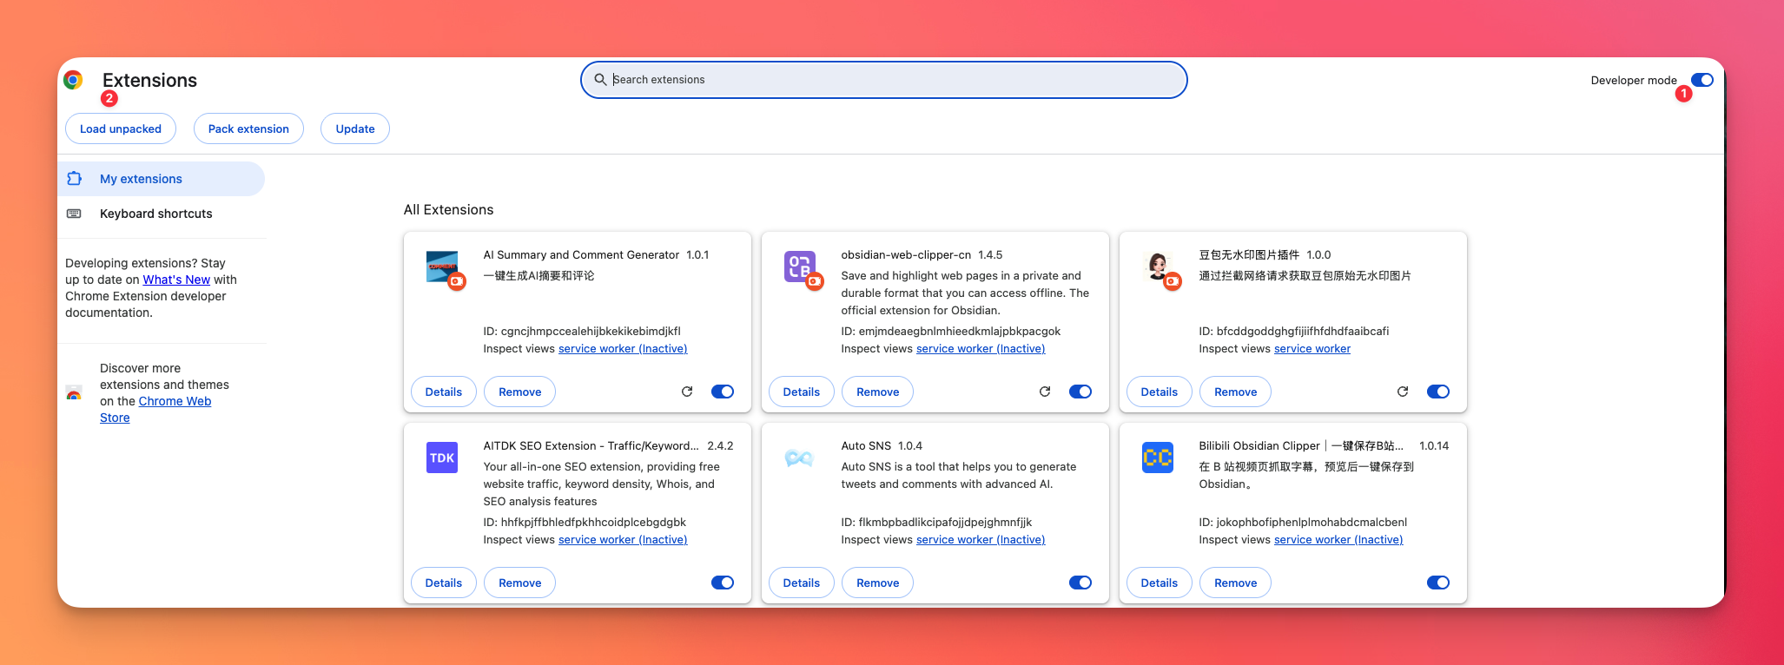Click the ID jokophbofiphenlplmohabdcmalcbenl text
Viewport: 1784px width, 665px height.
[x=1303, y=523]
